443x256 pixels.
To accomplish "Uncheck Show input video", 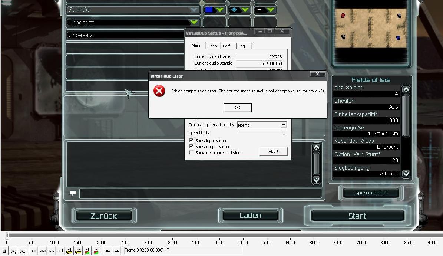I will pyautogui.click(x=191, y=141).
